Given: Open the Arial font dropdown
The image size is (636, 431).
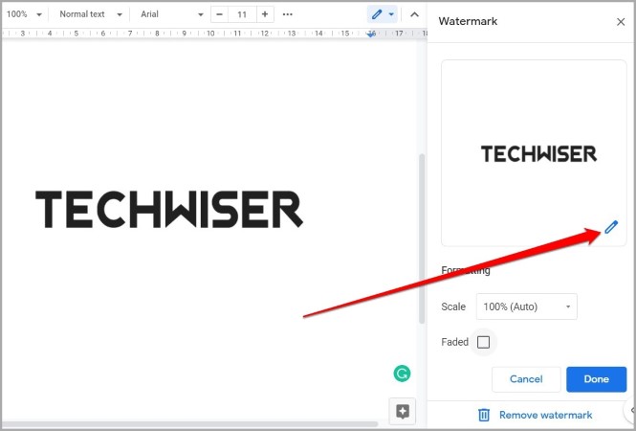Looking at the screenshot, I should click(172, 14).
